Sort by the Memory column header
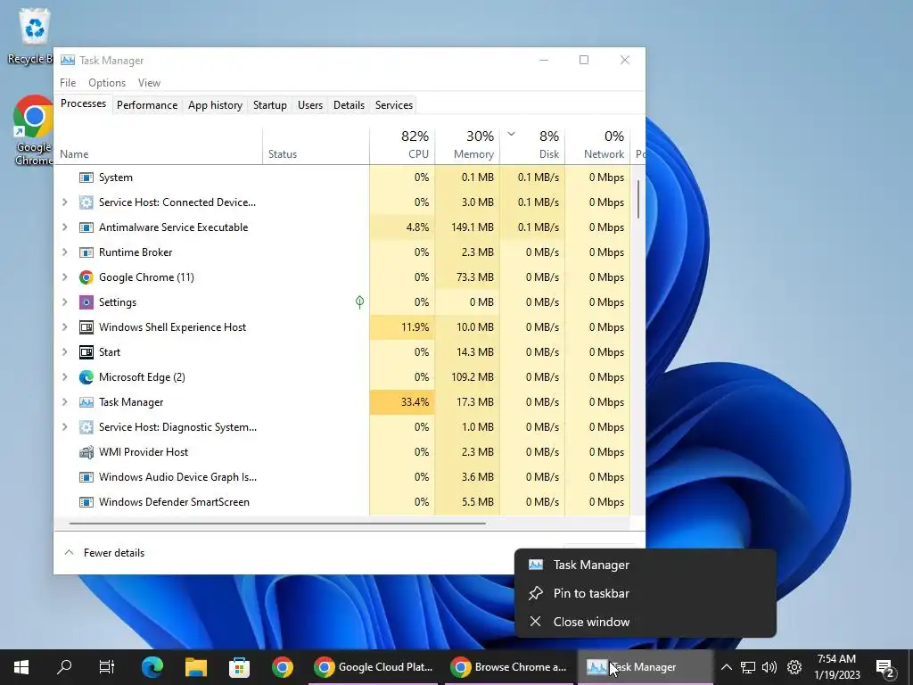The image size is (913, 685). pos(467,144)
